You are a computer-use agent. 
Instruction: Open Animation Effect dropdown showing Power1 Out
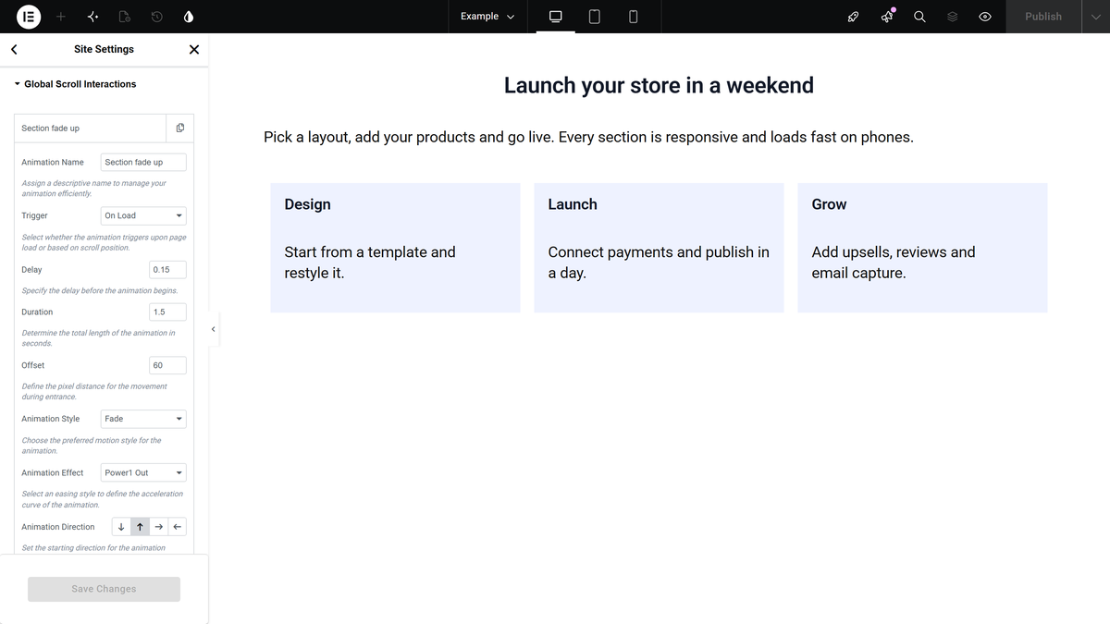[143, 472]
